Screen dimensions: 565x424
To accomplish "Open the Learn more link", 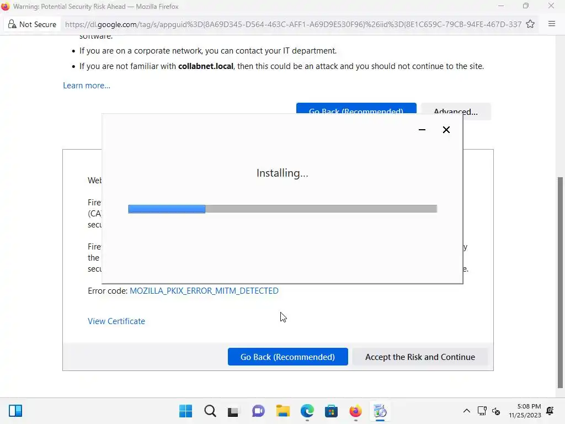I will click(87, 86).
